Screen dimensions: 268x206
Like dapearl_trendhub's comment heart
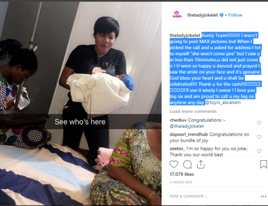(x=259, y=137)
